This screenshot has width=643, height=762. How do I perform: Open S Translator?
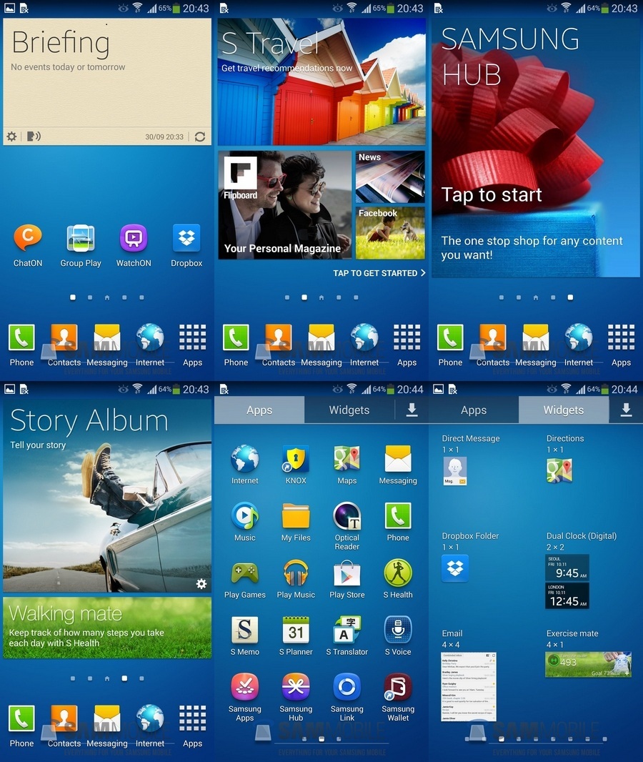click(347, 630)
